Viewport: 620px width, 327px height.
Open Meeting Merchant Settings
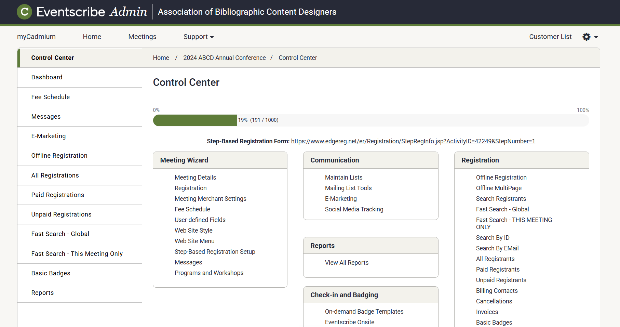211,199
